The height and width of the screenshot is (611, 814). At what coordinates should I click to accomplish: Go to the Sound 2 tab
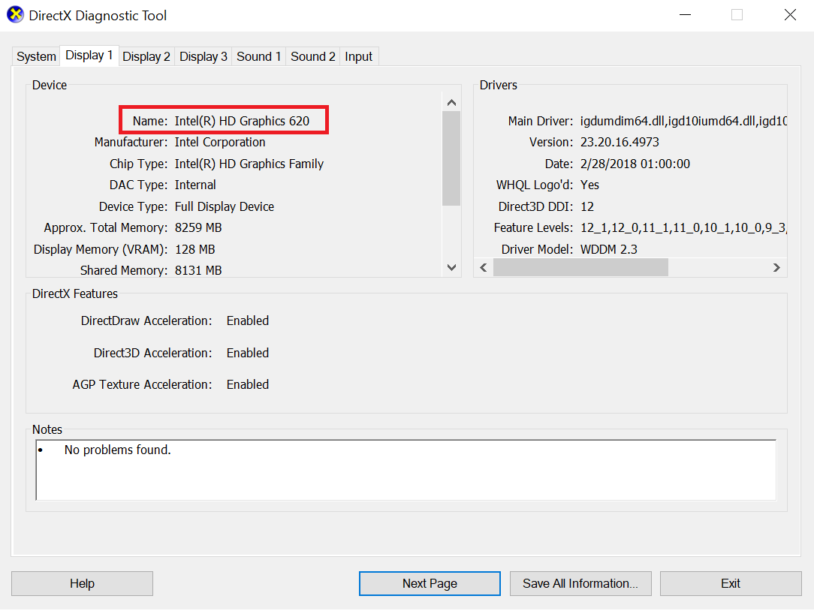coord(313,56)
